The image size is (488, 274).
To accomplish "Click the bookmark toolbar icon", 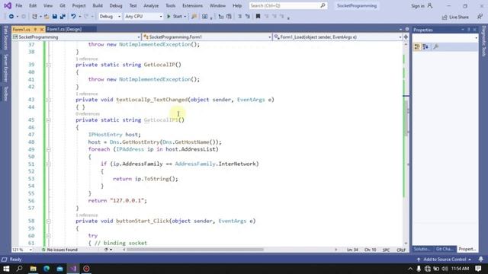I will pos(258,17).
